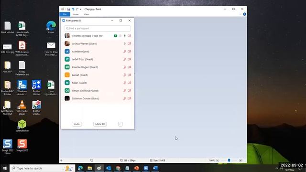Show hidden system tray icons chevron

(277, 168)
